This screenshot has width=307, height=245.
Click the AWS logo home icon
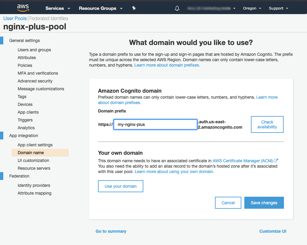pos(23,8)
